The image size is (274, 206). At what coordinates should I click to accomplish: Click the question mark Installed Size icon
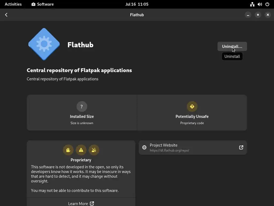click(x=82, y=106)
